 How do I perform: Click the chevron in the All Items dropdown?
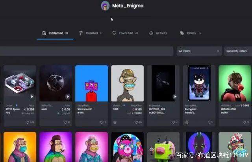[x=218, y=51]
